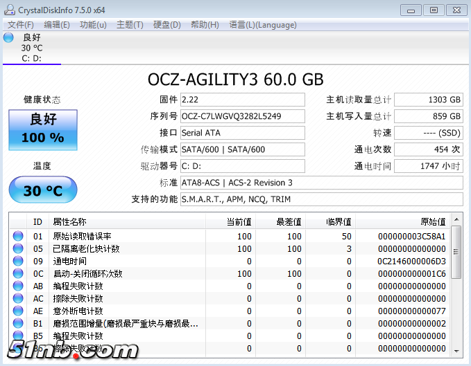Click the firmware field showing 2.22

[242, 100]
